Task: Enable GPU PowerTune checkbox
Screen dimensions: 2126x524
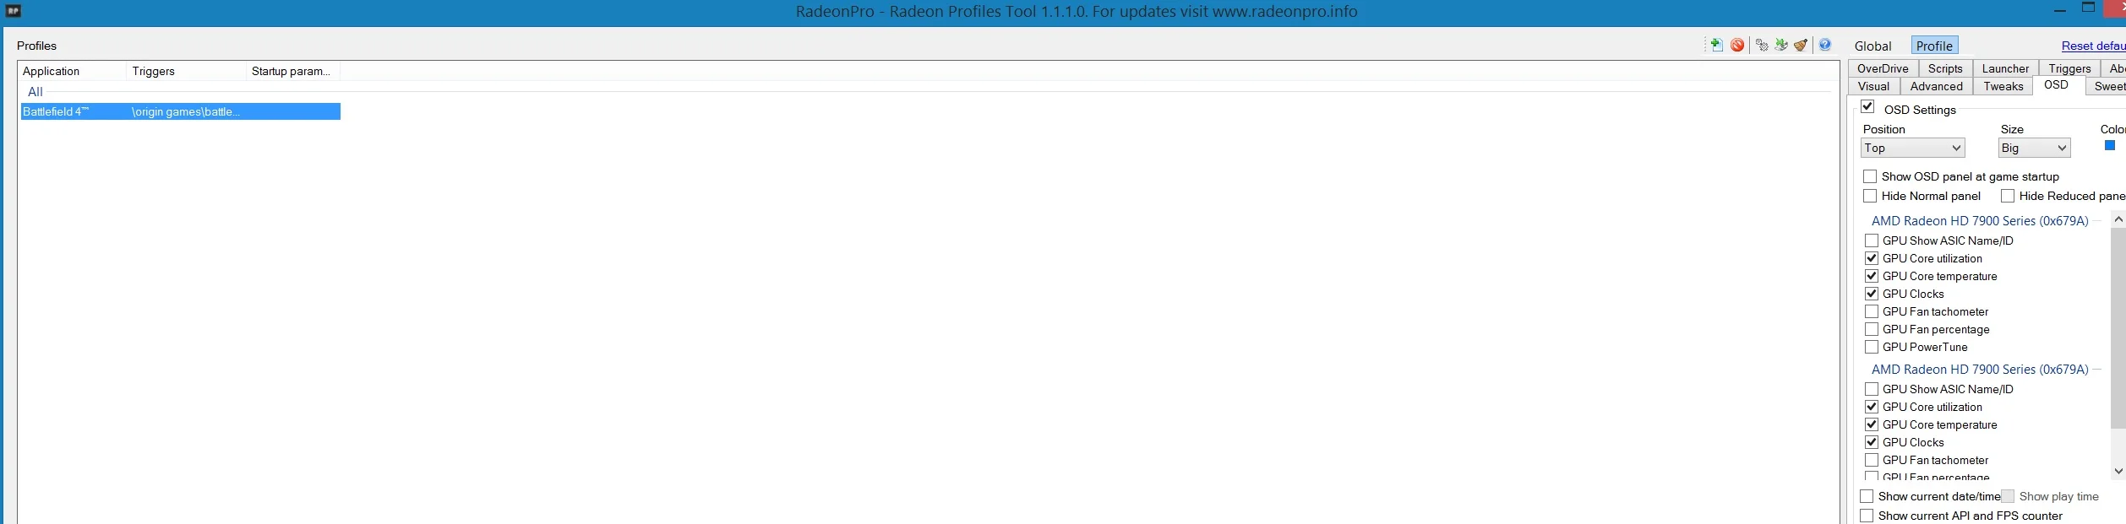Action: point(1872,347)
